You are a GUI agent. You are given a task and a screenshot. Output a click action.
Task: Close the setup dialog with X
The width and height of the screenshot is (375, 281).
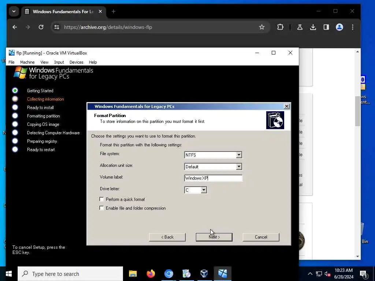(286, 106)
